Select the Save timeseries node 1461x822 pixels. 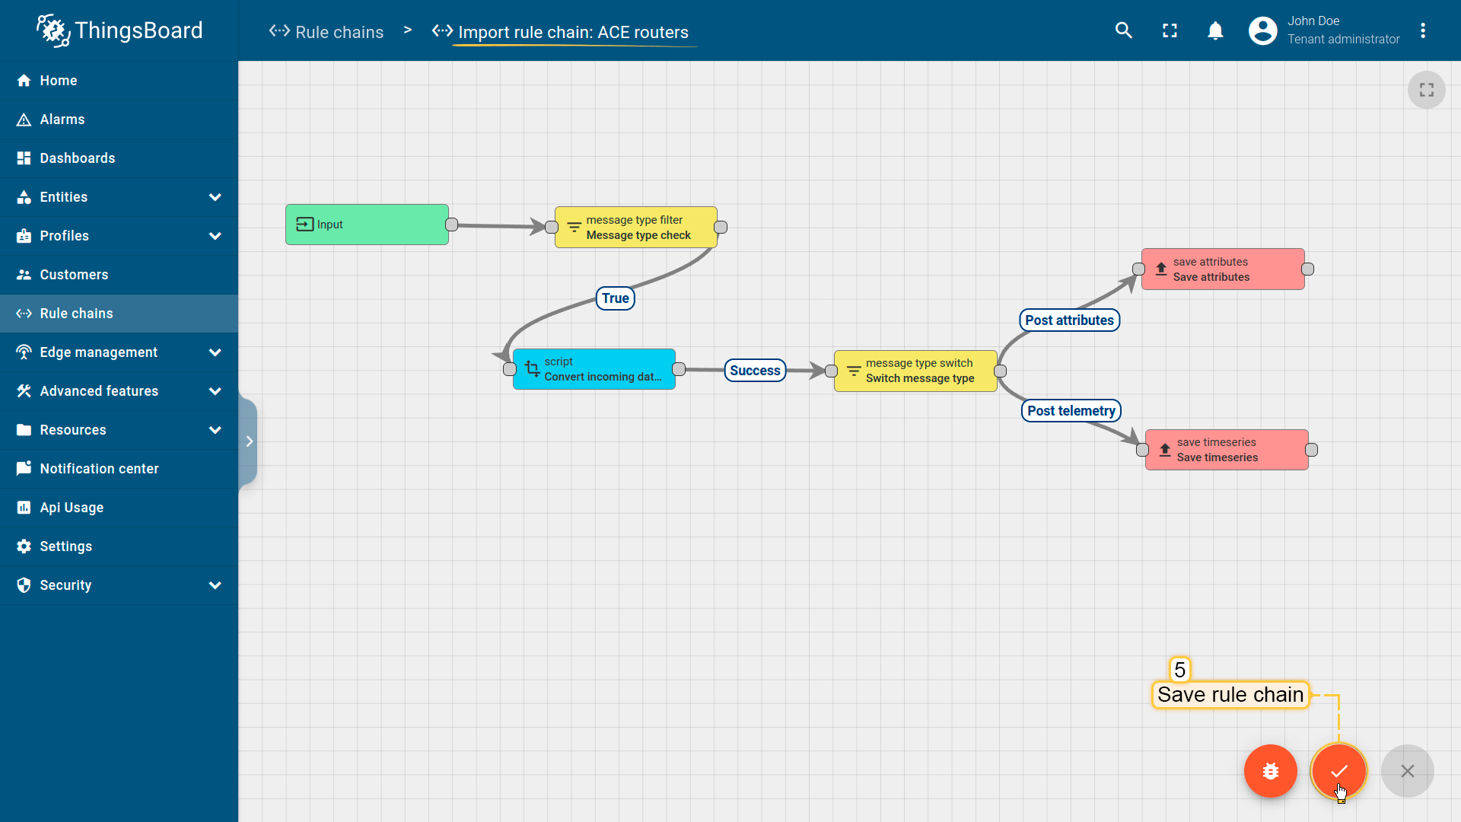[1226, 450]
